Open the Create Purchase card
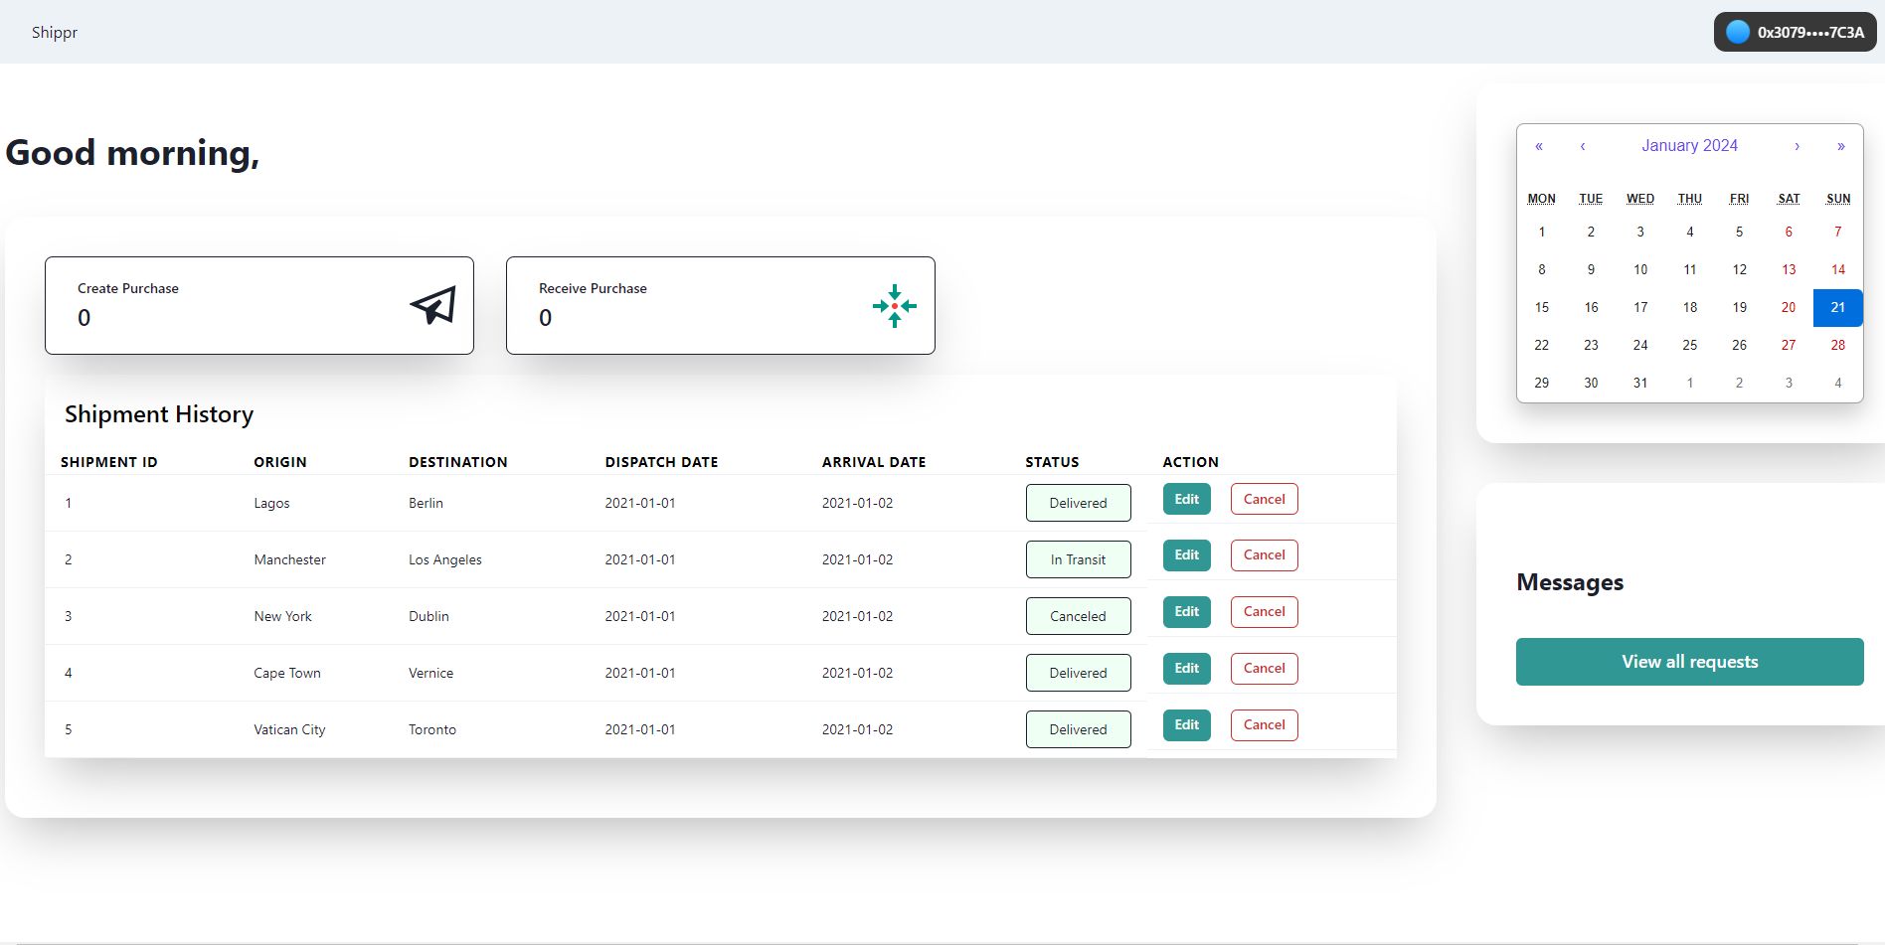The image size is (1885, 945). [x=259, y=305]
